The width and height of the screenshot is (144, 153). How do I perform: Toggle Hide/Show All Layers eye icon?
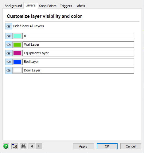click(x=9, y=26)
